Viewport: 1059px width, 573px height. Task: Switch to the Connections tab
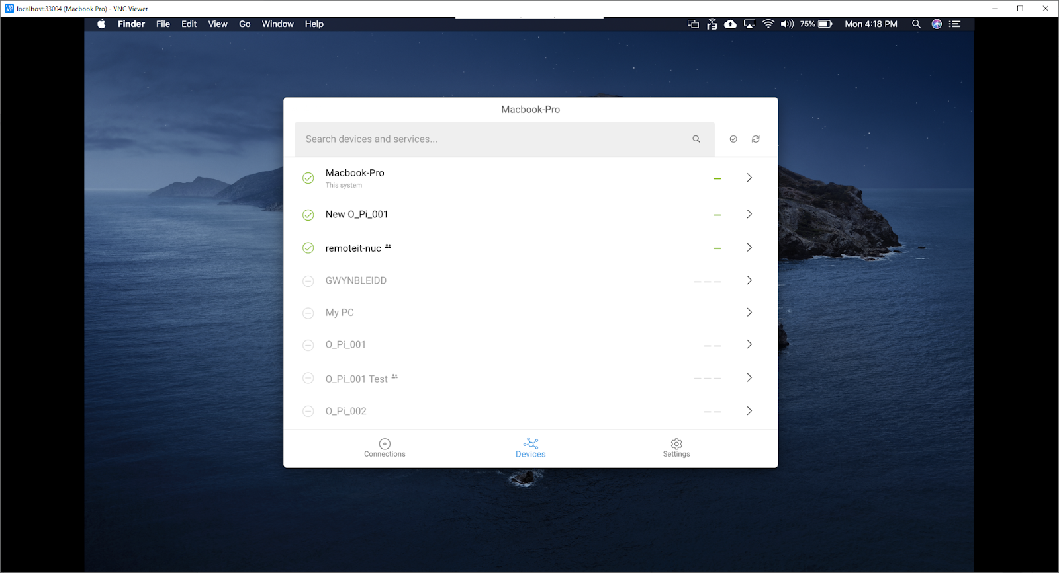pyautogui.click(x=385, y=448)
